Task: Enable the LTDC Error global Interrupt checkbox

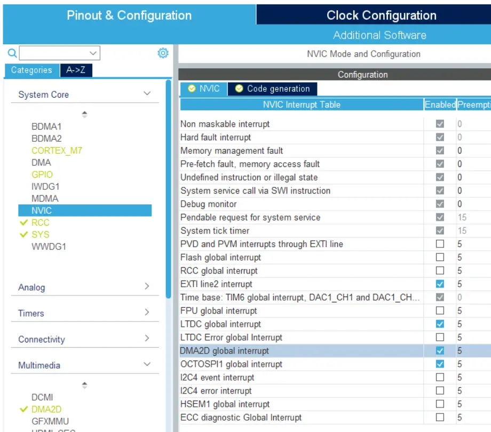Action: (440, 338)
